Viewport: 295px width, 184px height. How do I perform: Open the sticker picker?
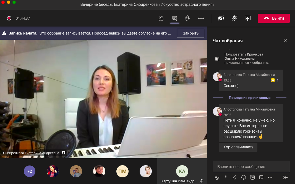point(261,177)
